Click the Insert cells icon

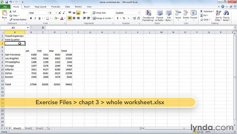click(x=178, y=13)
